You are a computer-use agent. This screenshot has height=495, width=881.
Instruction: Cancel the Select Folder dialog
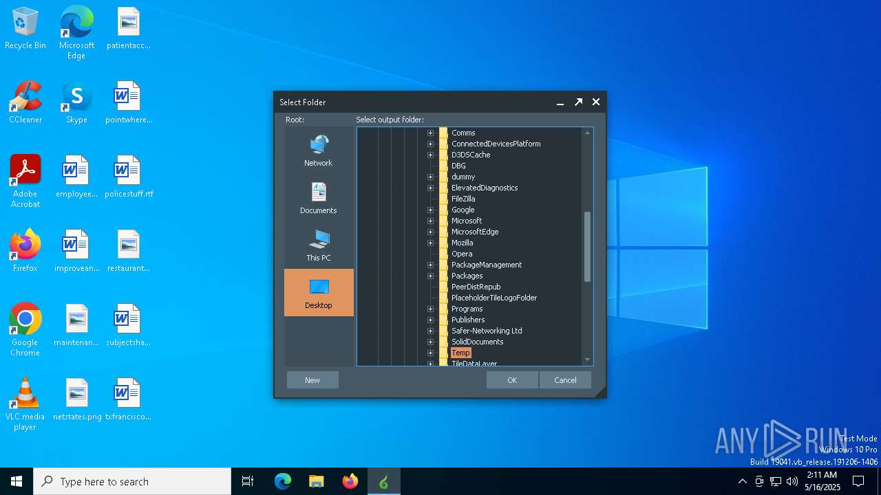coord(565,380)
